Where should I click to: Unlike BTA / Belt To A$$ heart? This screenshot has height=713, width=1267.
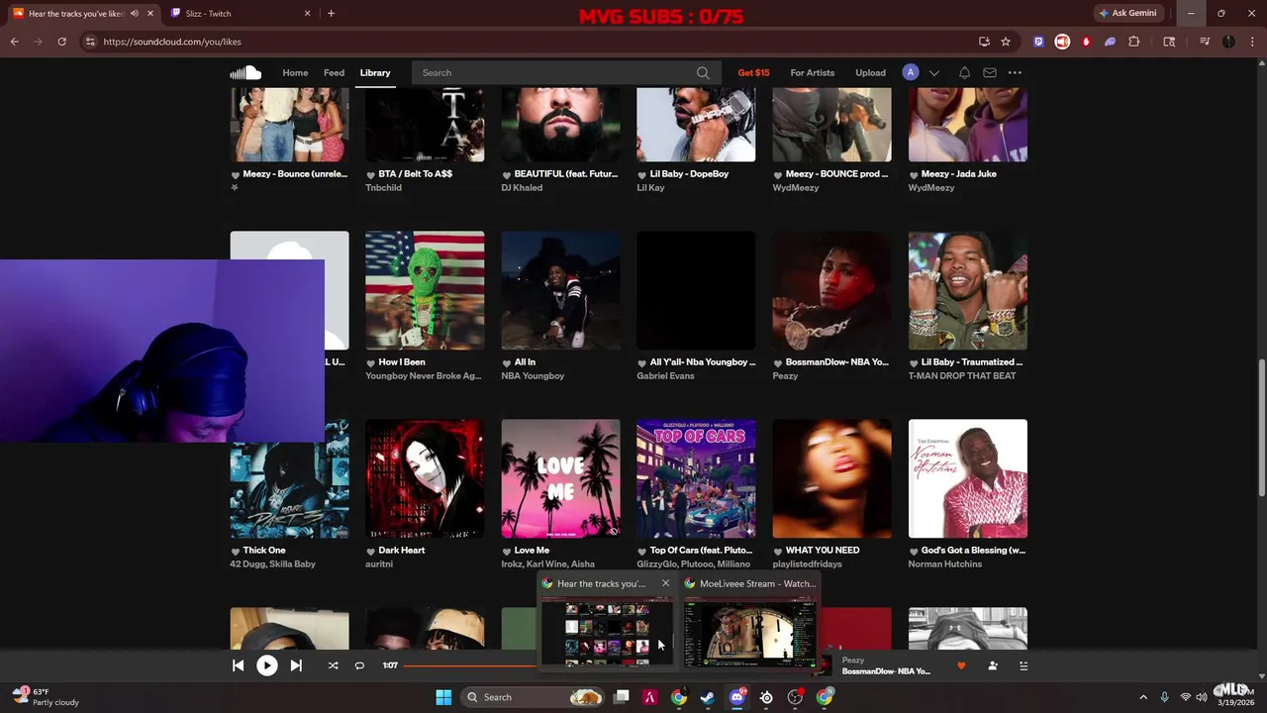point(371,174)
